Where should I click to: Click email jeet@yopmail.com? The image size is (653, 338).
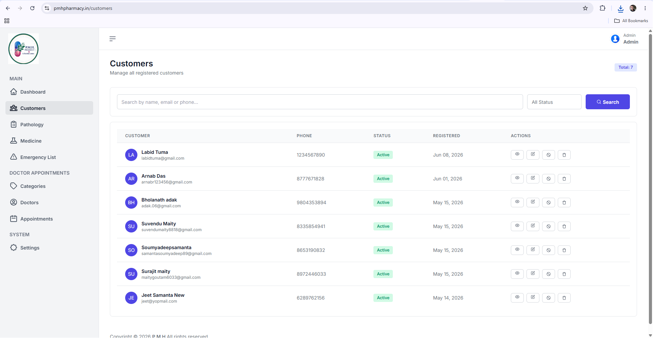tap(159, 301)
